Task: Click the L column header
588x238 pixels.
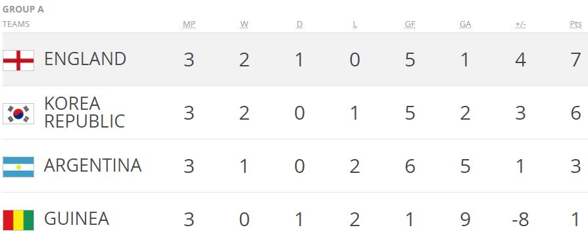Action: [355, 24]
